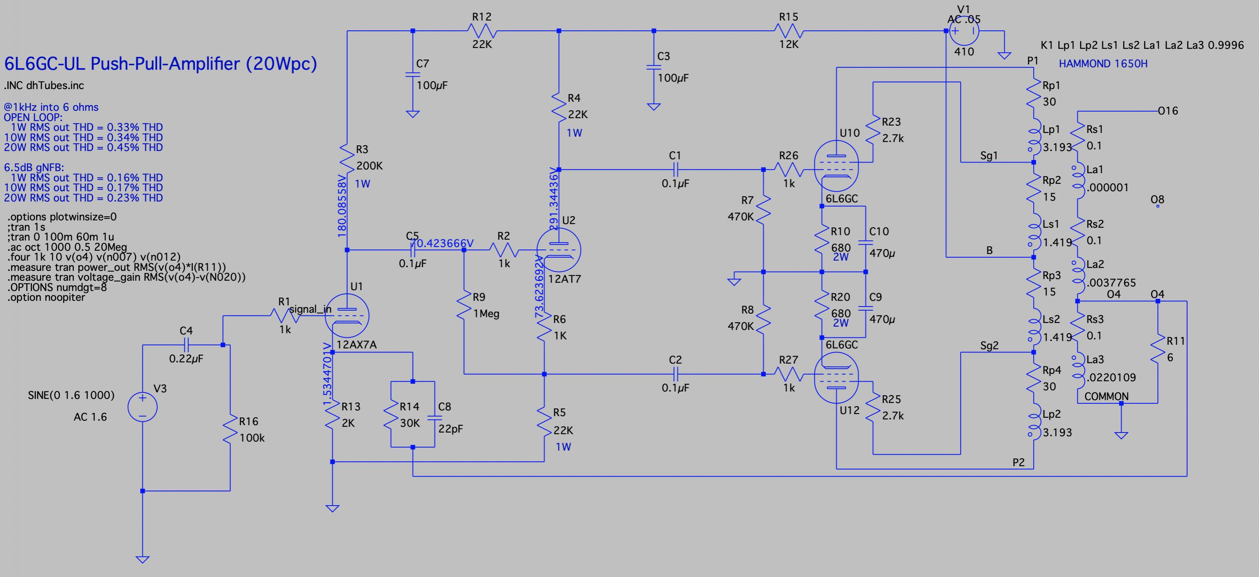
Task: Select input capacitor C4 0.22µF symbol
Action: (x=186, y=345)
